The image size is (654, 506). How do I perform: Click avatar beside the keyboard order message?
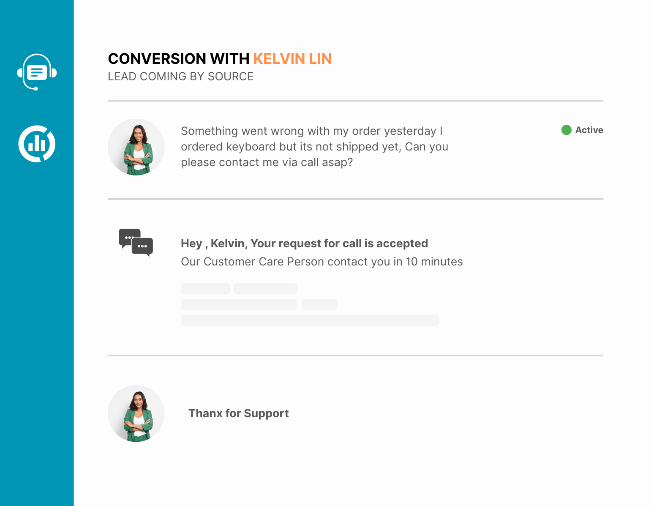tap(136, 147)
